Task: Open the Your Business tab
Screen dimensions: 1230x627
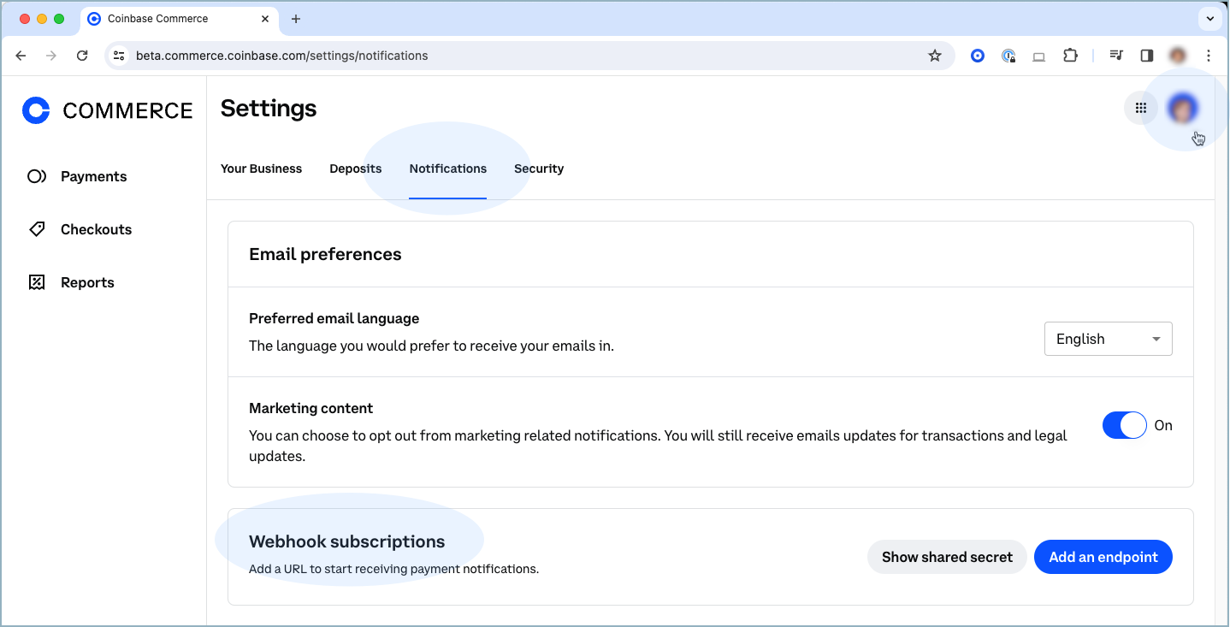Action: tap(261, 169)
